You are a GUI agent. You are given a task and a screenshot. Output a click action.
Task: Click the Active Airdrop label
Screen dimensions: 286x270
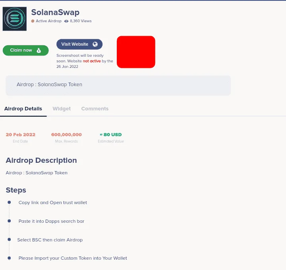pos(48,21)
